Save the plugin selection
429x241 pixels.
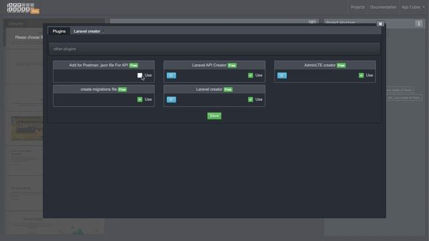[x=214, y=116]
